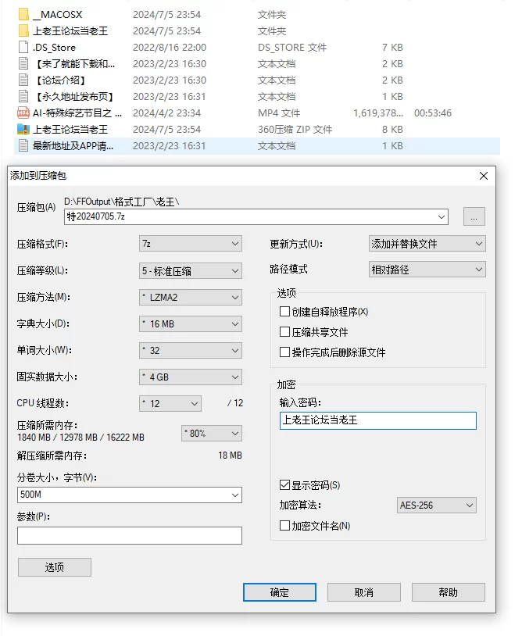Screen dimensions: 522x636
Task: Click the 【永久地址发布页】 document icon
Action: click(x=23, y=96)
